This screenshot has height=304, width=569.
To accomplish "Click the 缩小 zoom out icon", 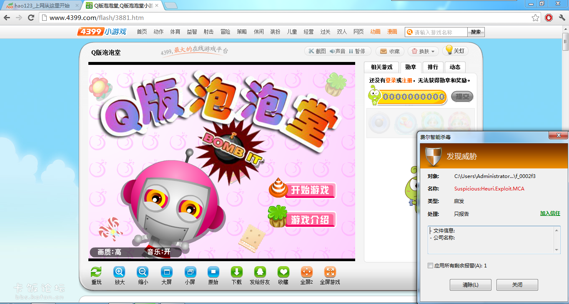I will point(143,272).
